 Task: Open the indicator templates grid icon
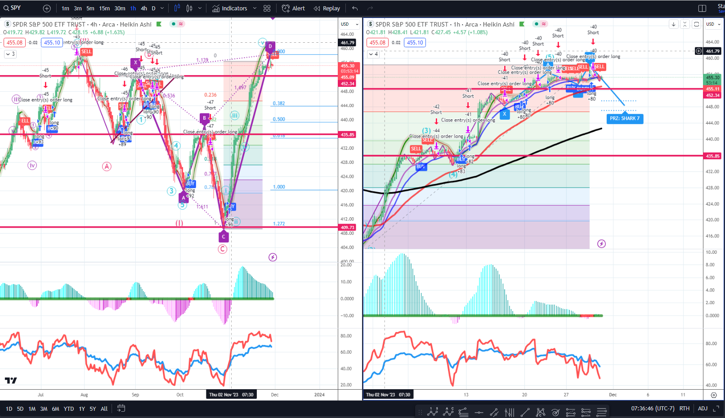pyautogui.click(x=267, y=8)
